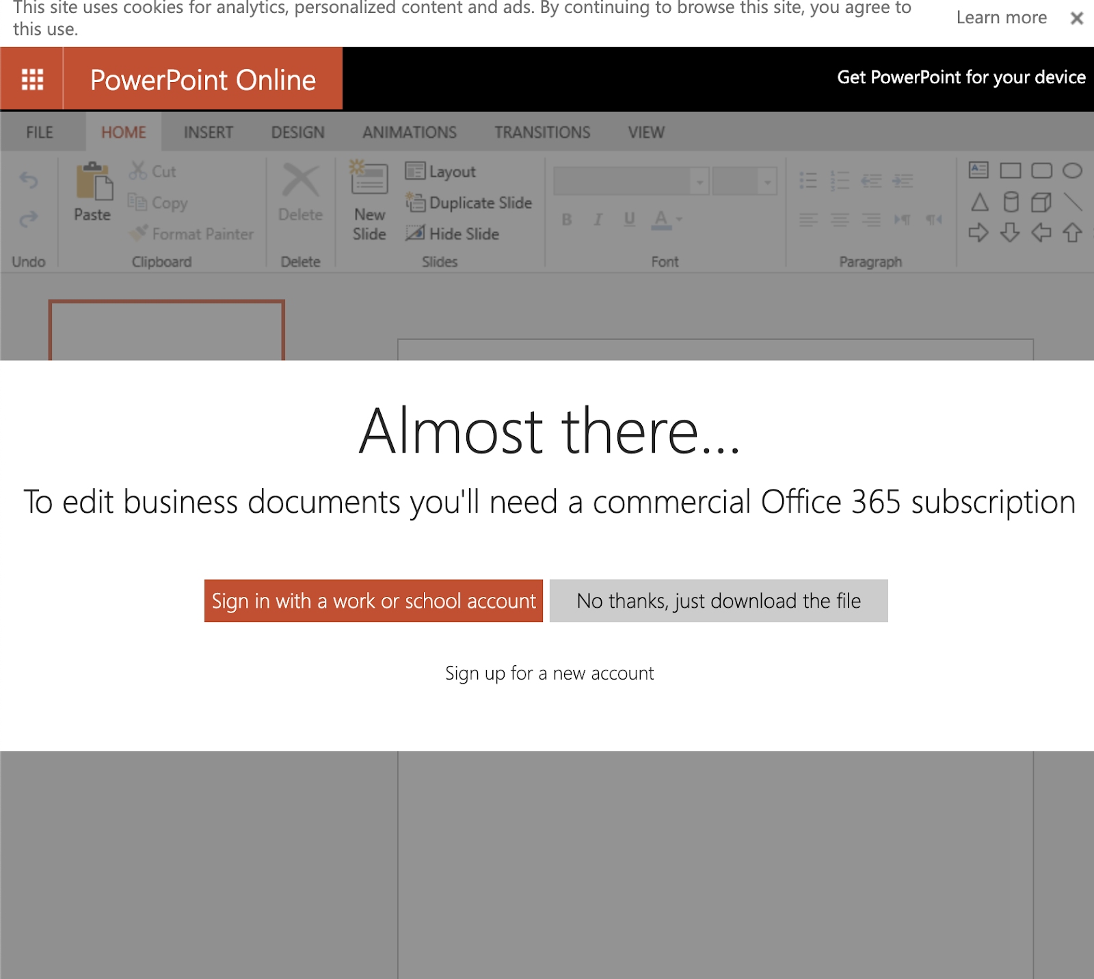Select the rectangle shape
Viewport: 1094px width, 979px height.
coord(1011,170)
